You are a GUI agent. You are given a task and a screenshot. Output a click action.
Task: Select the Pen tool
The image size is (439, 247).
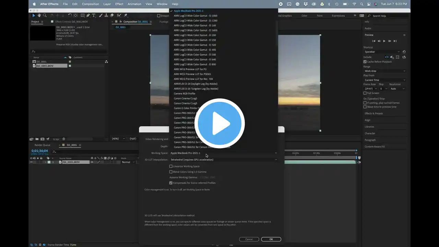[x=88, y=15]
